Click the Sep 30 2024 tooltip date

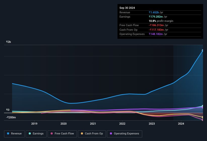tap(127, 8)
